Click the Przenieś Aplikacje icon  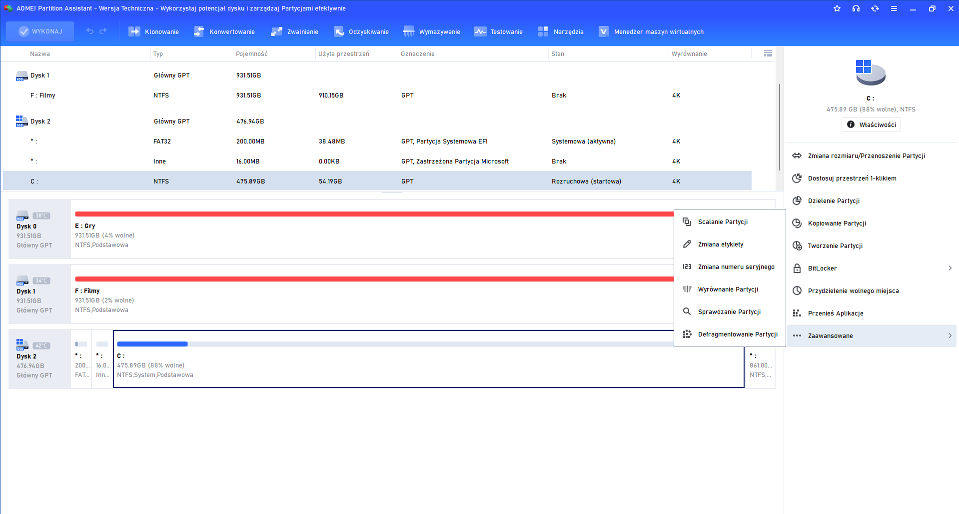pos(797,313)
